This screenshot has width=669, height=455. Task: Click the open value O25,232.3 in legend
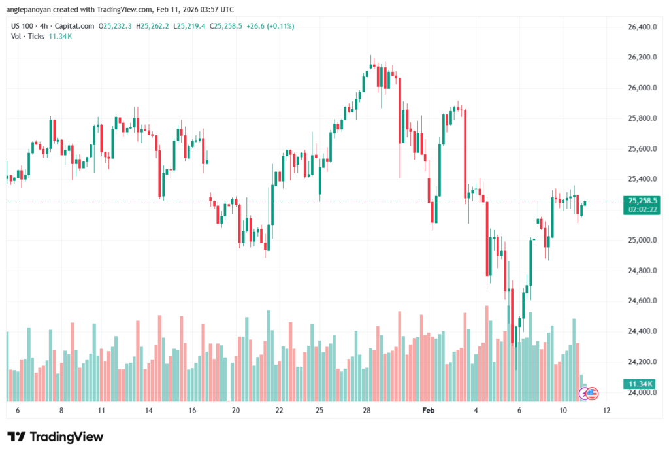click(115, 26)
